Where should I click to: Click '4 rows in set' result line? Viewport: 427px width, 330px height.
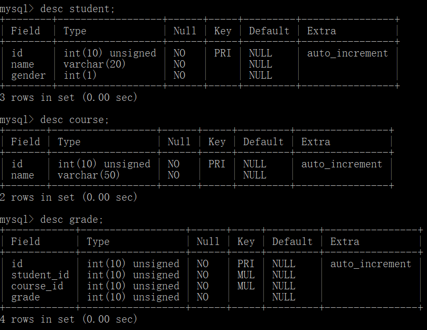pos(69,319)
